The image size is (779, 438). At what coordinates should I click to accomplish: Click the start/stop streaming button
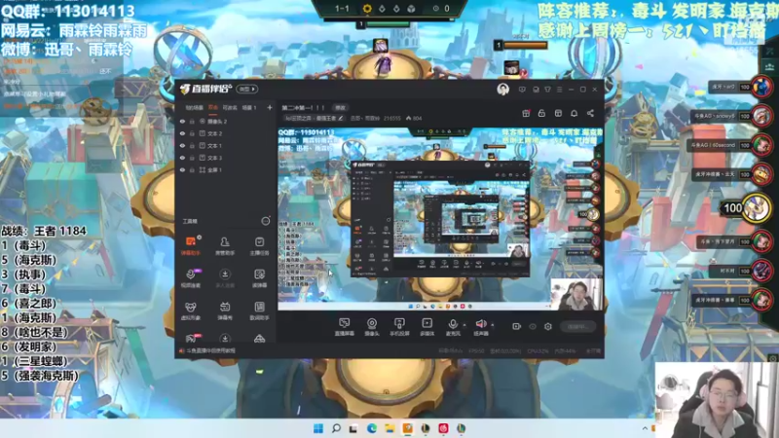[x=578, y=327]
